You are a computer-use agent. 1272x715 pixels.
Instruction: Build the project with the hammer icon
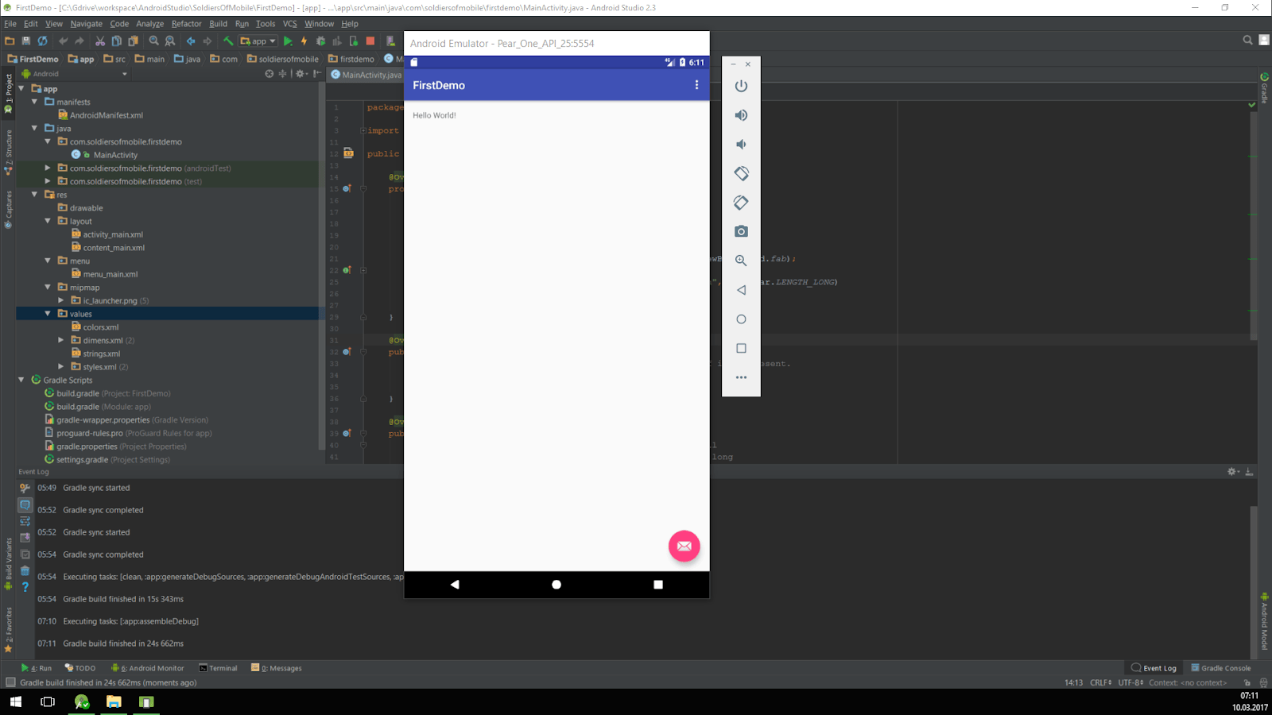click(x=228, y=41)
